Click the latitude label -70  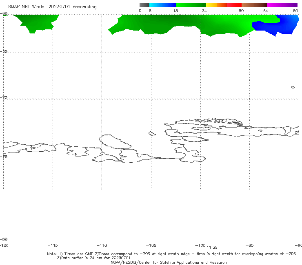(4, 98)
